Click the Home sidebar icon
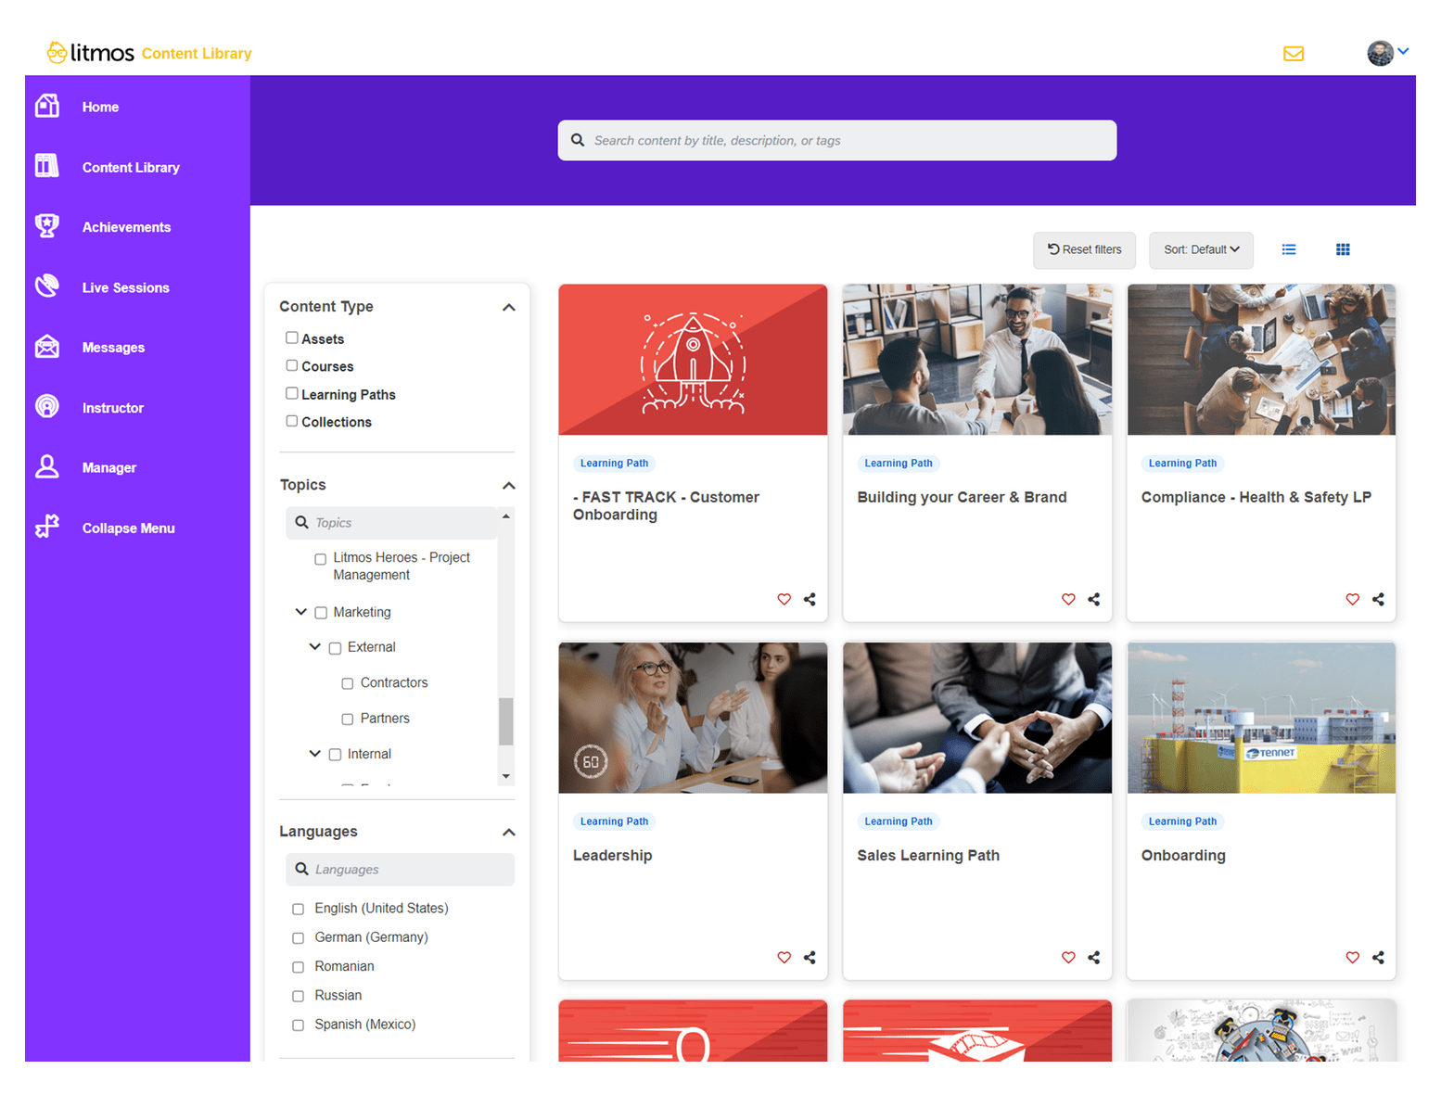Viewport: 1441px width, 1095px height. pyautogui.click(x=47, y=106)
